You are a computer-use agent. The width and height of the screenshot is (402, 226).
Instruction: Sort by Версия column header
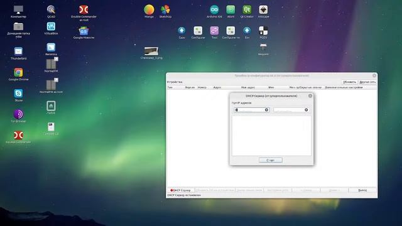pos(190,87)
